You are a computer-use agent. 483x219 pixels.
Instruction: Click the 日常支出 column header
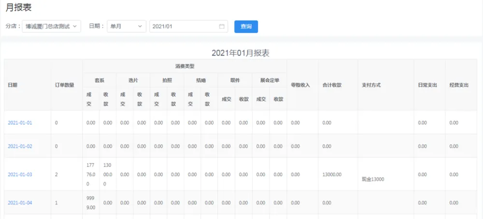tap(427, 85)
